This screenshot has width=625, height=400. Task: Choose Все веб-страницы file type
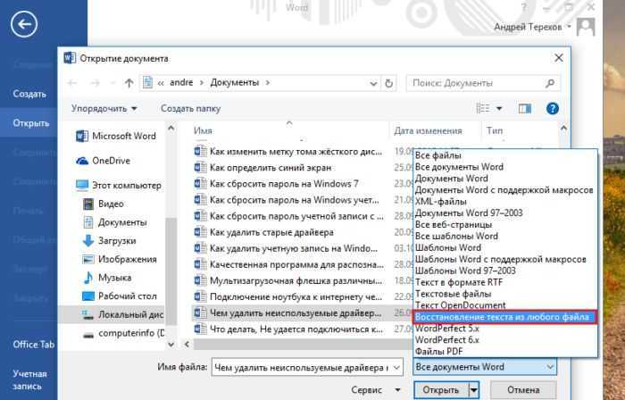coord(454,224)
